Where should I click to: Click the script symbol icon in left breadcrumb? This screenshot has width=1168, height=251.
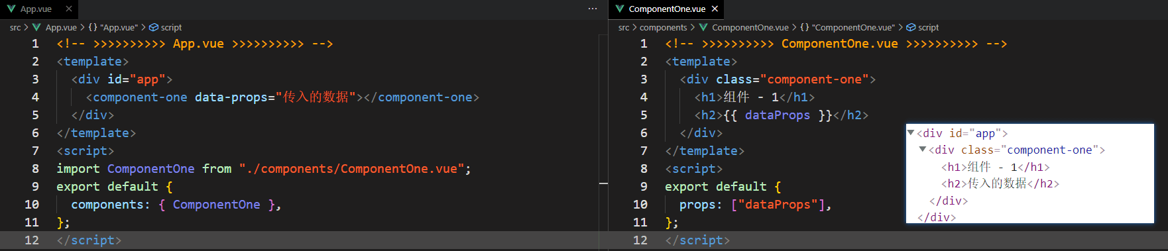tap(154, 28)
